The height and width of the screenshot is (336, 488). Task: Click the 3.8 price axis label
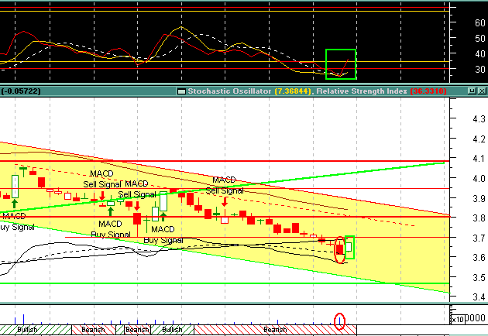pyautogui.click(x=479, y=218)
